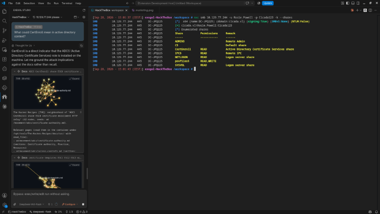Open the Source Control view
This screenshot has width=380, height=214.
(x=4, y=30)
